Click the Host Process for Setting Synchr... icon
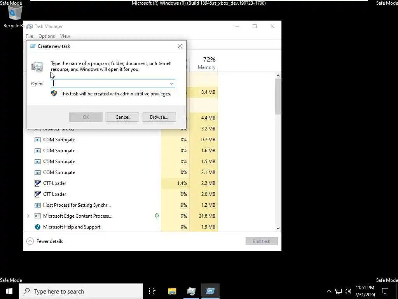Image resolution: width=398 pixels, height=299 pixels. [38, 205]
